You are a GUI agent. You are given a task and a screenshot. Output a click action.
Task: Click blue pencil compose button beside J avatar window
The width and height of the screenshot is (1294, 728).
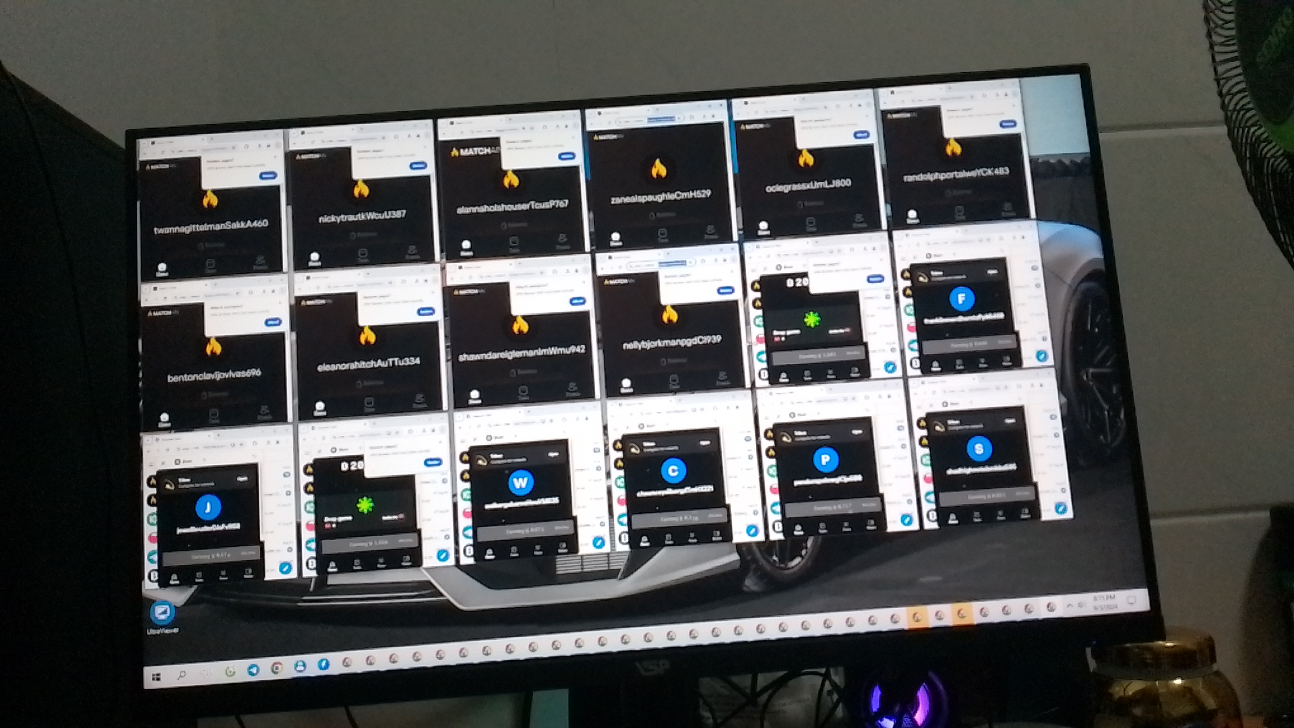(285, 568)
